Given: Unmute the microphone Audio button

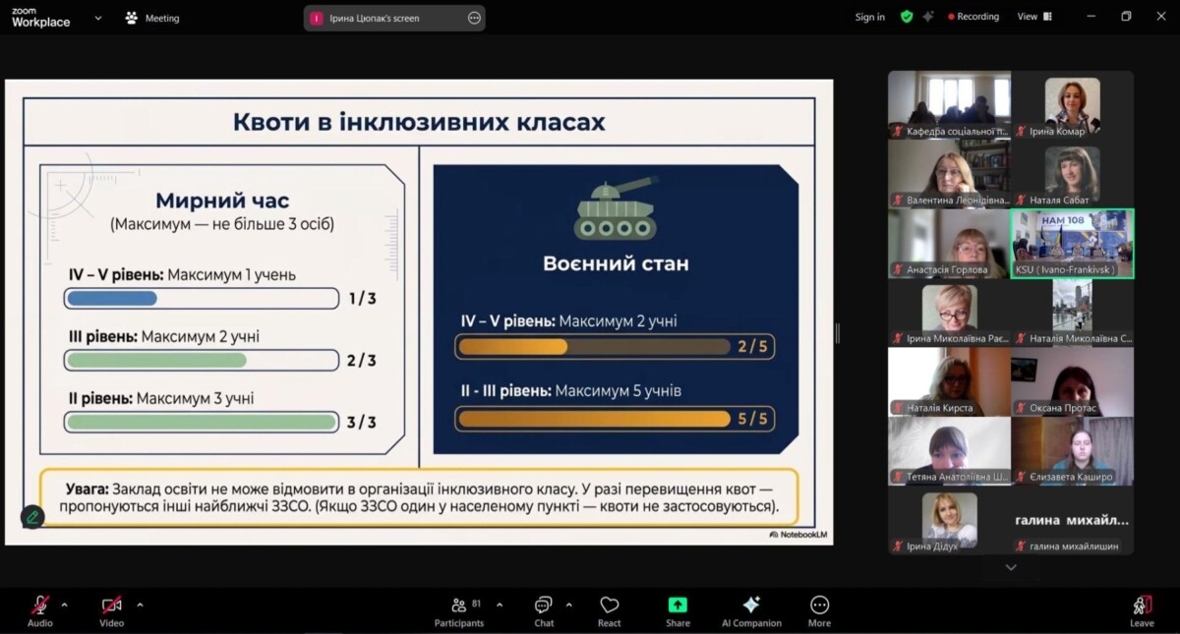Looking at the screenshot, I should (40, 610).
